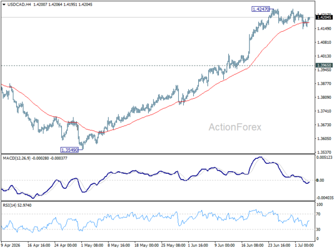Click the 1.38770 price axis value
This screenshot has width=334, height=250.
coord(324,84)
